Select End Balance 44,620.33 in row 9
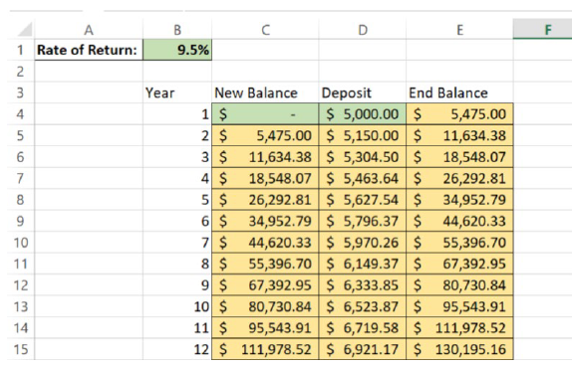This screenshot has height=368, width=578. 459,221
